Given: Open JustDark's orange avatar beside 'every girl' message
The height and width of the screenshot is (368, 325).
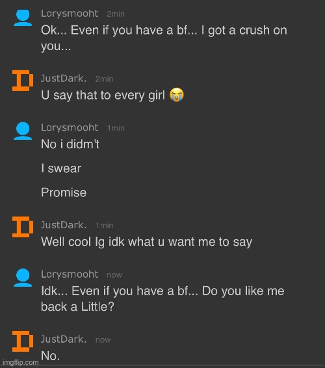Looking at the screenshot, I should pyautogui.click(x=23, y=81).
